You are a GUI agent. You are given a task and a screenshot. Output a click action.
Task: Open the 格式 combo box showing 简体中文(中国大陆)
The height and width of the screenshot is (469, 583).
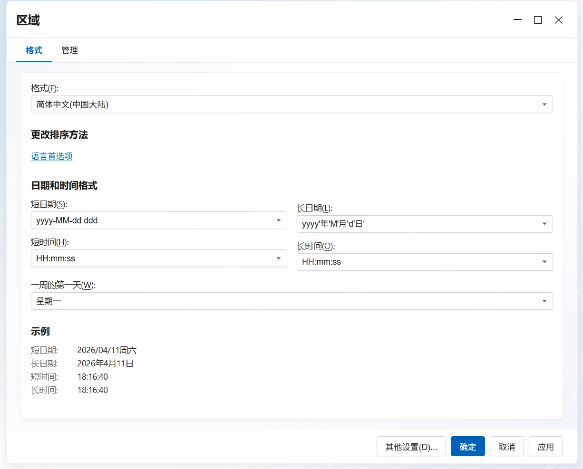pos(291,105)
